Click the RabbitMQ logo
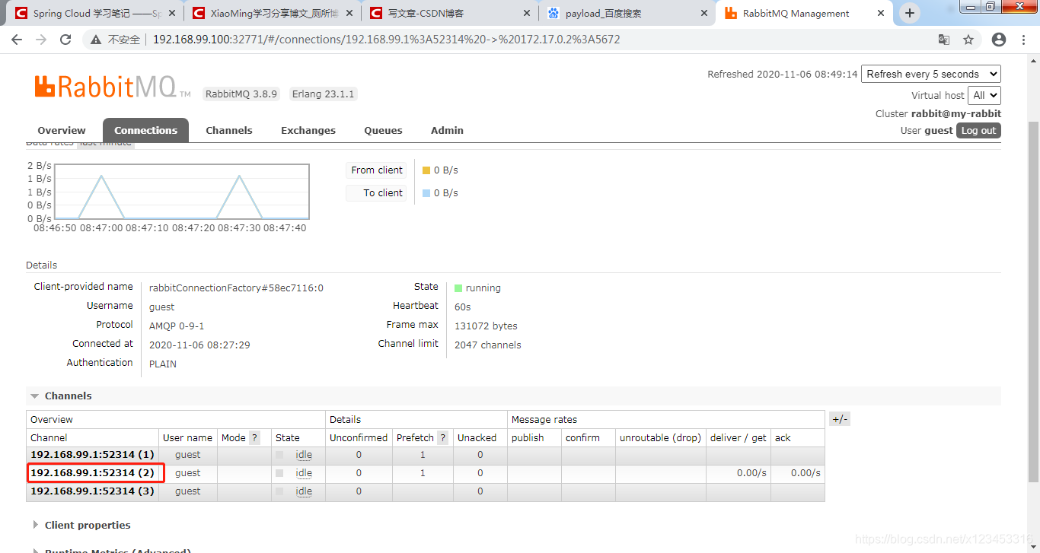This screenshot has width=1040, height=553. click(113, 87)
